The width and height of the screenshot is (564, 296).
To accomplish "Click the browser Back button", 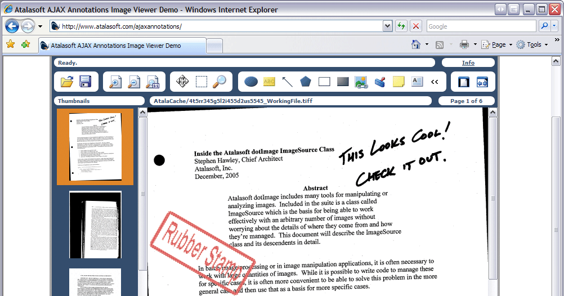I will (12, 26).
